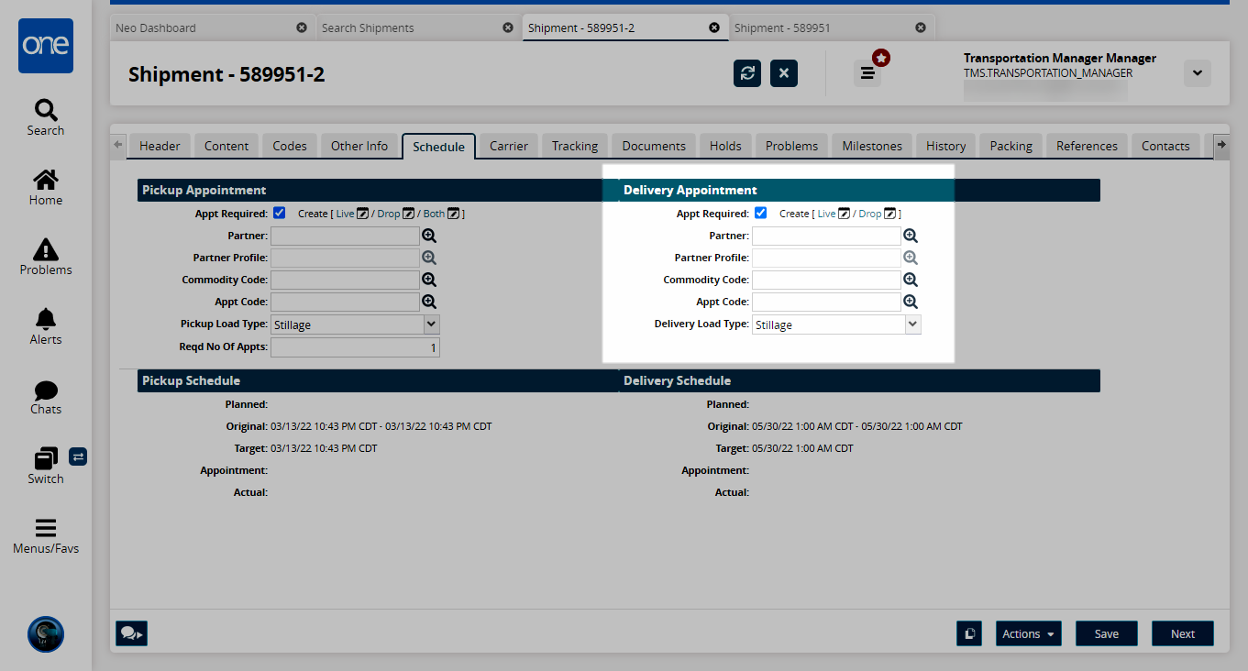The width and height of the screenshot is (1248, 671).
Task: Click the delivery Appt Code field
Action: pos(826,302)
